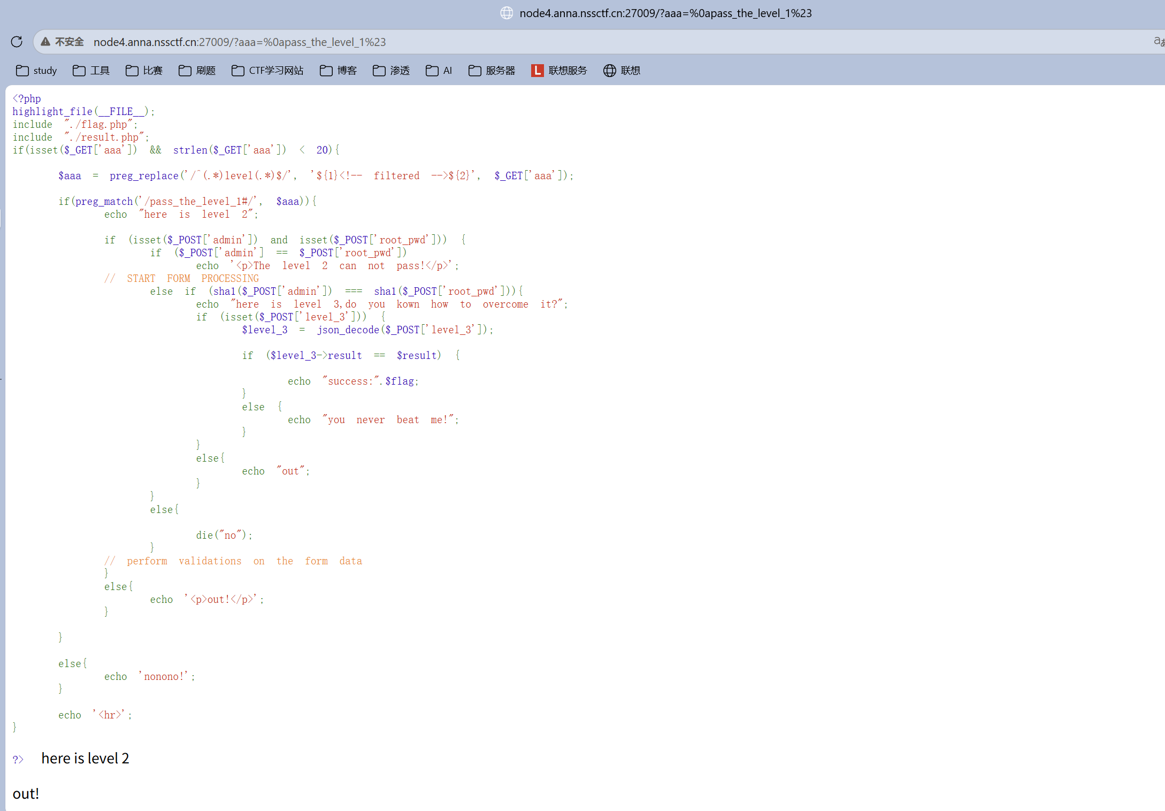This screenshot has width=1165, height=811.
Task: Click 'here is level 3,do you kown' echo
Action: click(x=382, y=304)
